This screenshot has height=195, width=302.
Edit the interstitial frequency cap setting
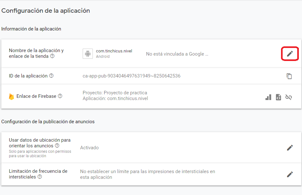[290, 174]
